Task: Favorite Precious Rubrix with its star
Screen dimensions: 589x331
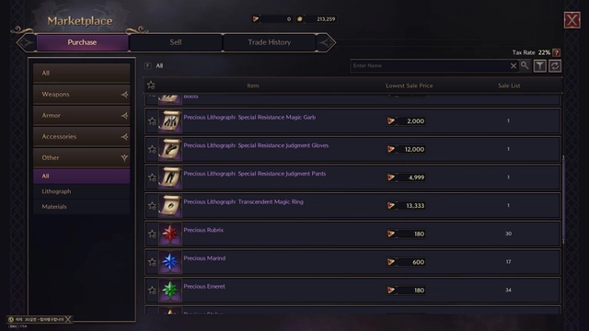Action: point(152,234)
